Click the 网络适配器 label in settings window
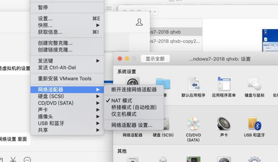This screenshot has width=278, height=162. click(133, 135)
